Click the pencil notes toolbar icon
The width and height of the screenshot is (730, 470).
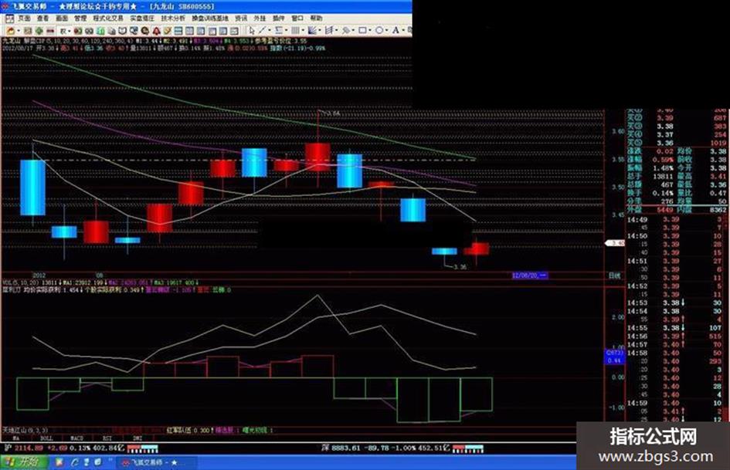pyautogui.click(x=167, y=31)
